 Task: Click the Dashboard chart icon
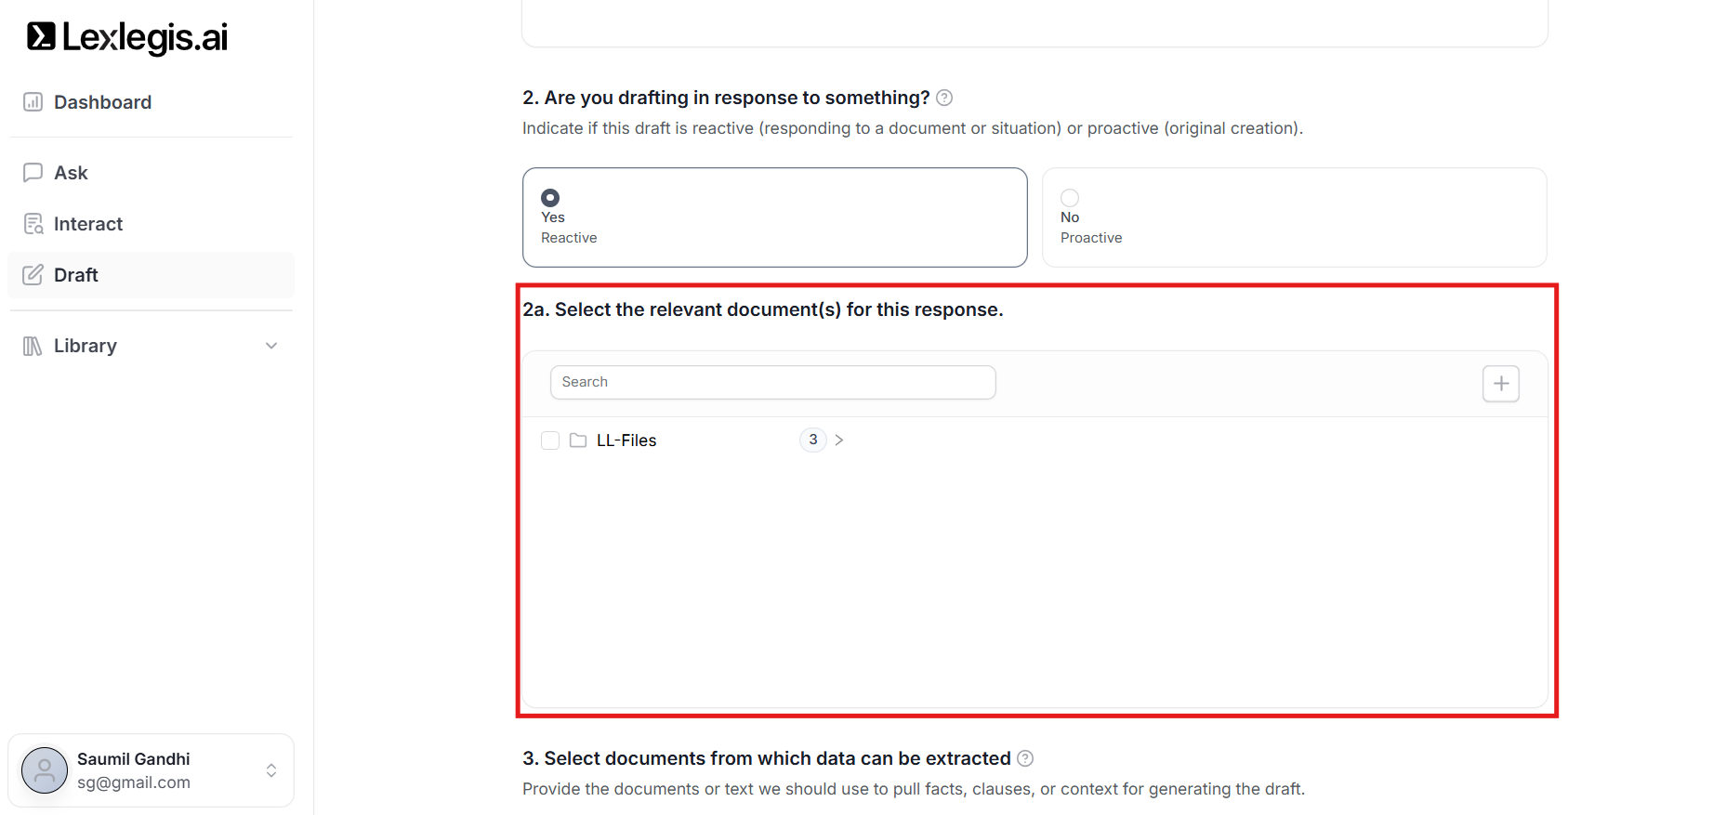pos(33,102)
